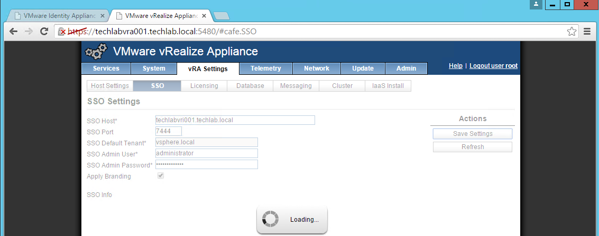The image size is (599, 236).
Task: Click Logout user root link
Action: click(494, 66)
